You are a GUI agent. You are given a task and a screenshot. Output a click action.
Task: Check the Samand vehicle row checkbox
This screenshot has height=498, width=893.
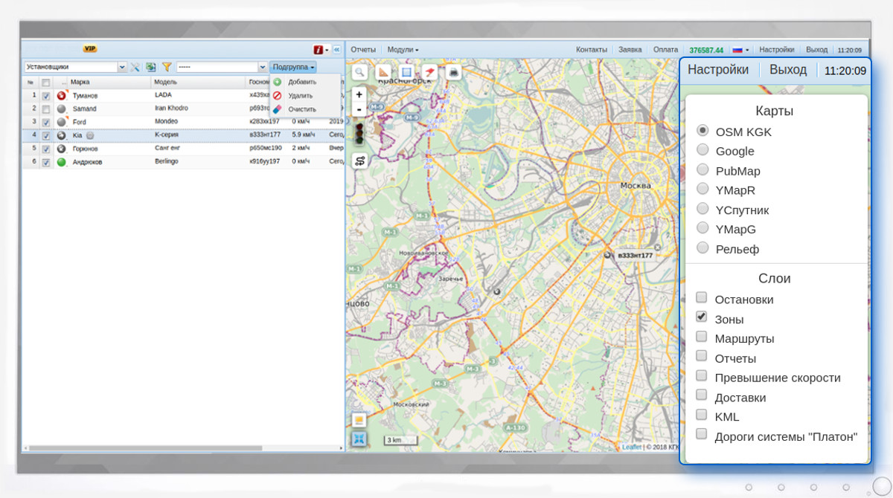click(46, 109)
